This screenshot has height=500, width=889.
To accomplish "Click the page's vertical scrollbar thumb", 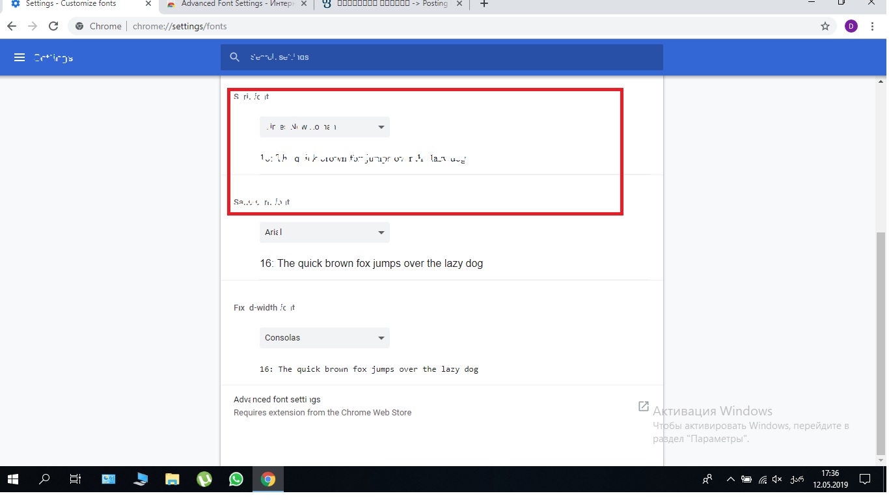I will pos(882,344).
